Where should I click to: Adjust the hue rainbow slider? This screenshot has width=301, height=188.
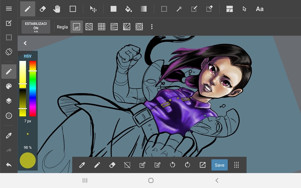pyautogui.click(x=33, y=89)
